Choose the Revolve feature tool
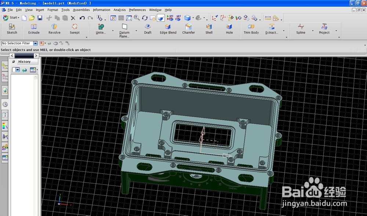 [54, 29]
